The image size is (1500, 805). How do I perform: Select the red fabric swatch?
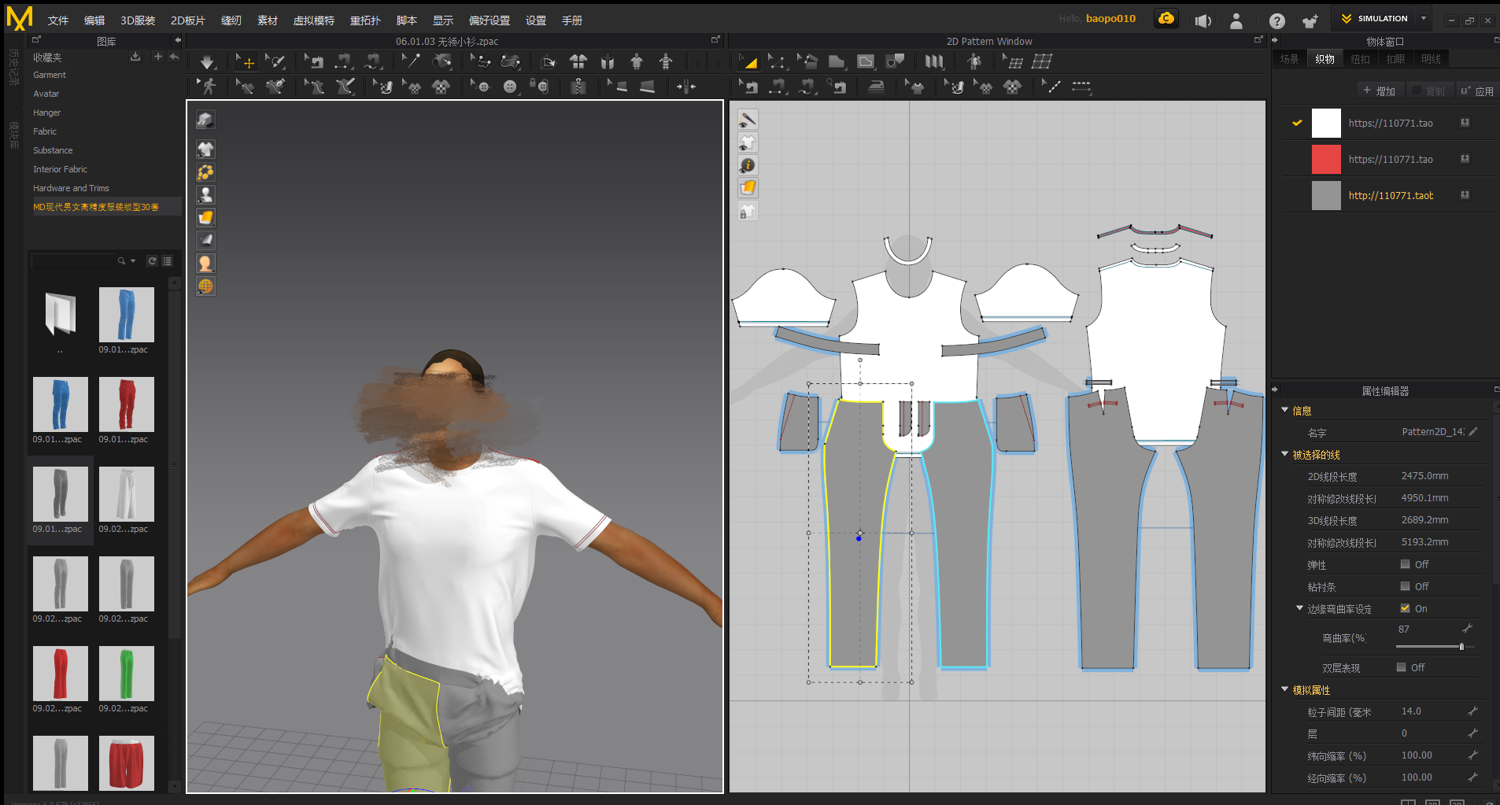pos(1326,159)
